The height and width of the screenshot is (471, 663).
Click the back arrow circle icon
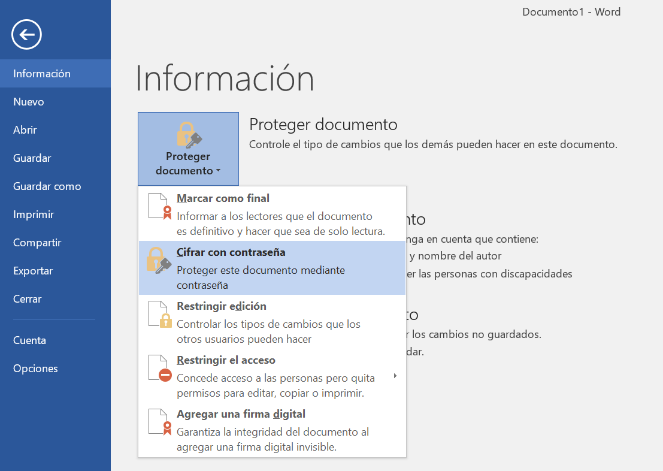click(27, 34)
